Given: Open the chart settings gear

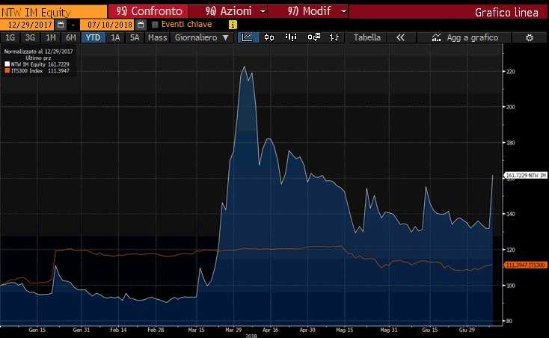Looking at the screenshot, I should (530, 37).
